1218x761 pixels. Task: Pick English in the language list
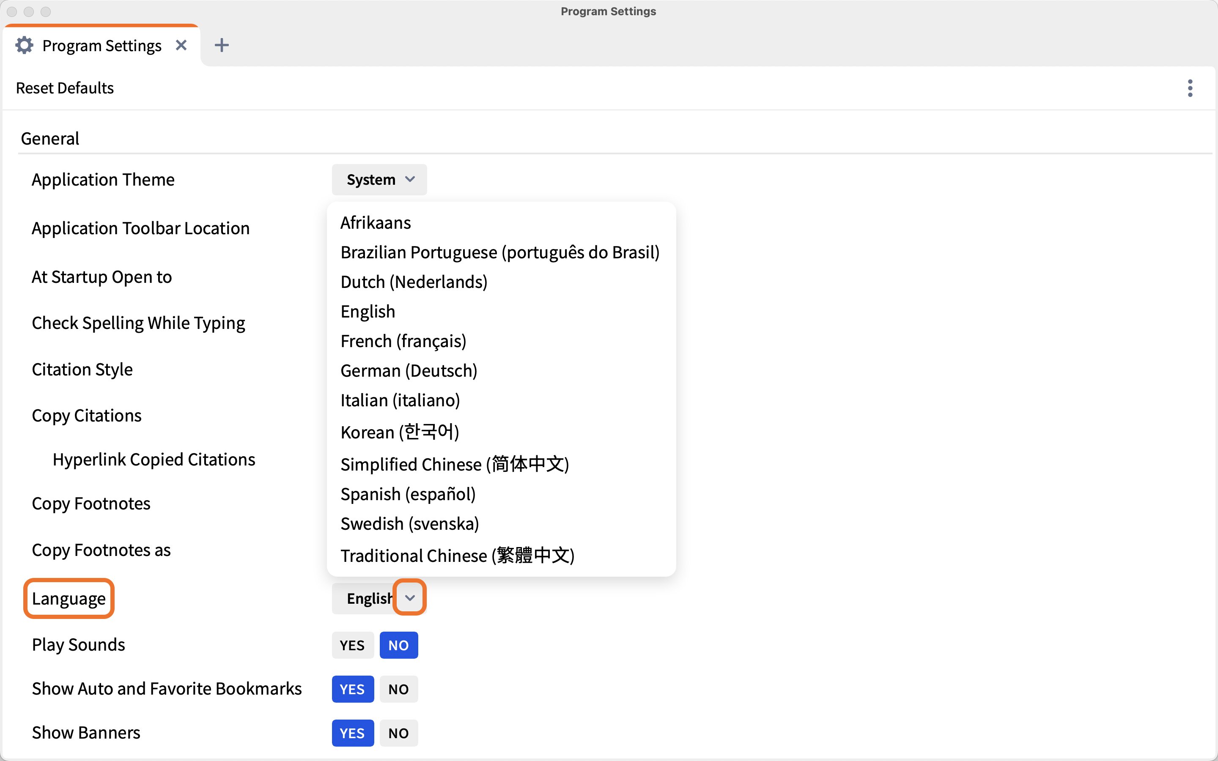pyautogui.click(x=368, y=312)
